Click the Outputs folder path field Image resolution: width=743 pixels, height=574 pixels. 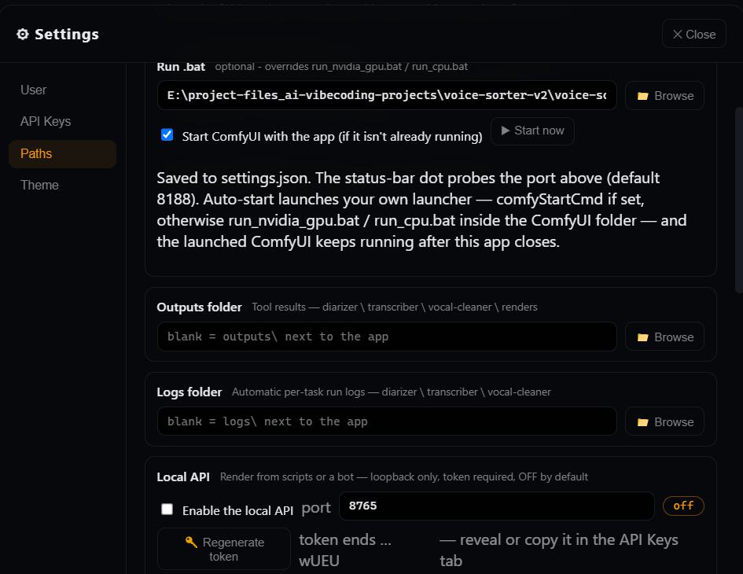(387, 337)
